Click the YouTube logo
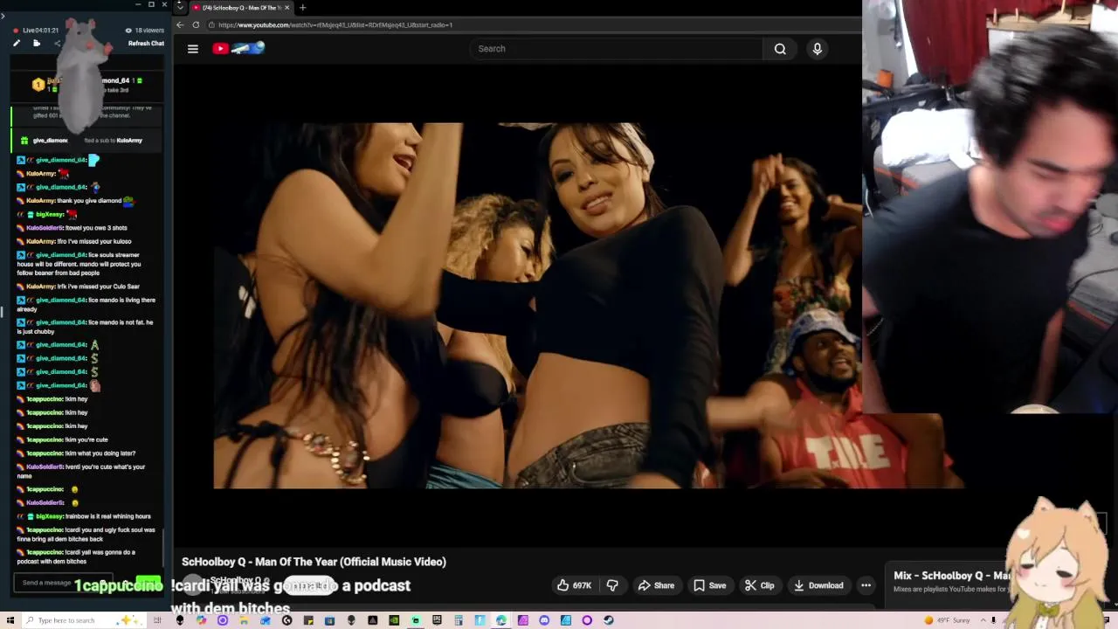This screenshot has height=629, width=1118. coord(238,48)
